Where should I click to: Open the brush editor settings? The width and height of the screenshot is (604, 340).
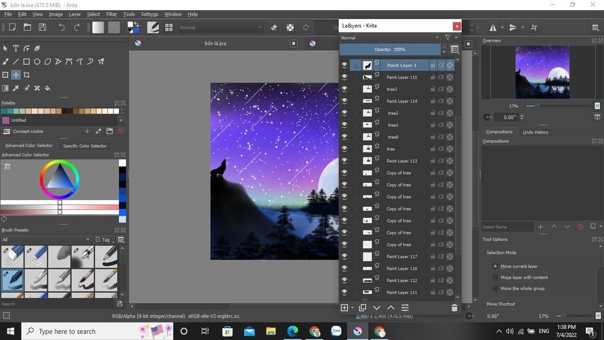coord(153,27)
